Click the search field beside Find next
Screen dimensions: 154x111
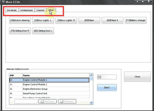pyautogui.click(x=26, y=102)
